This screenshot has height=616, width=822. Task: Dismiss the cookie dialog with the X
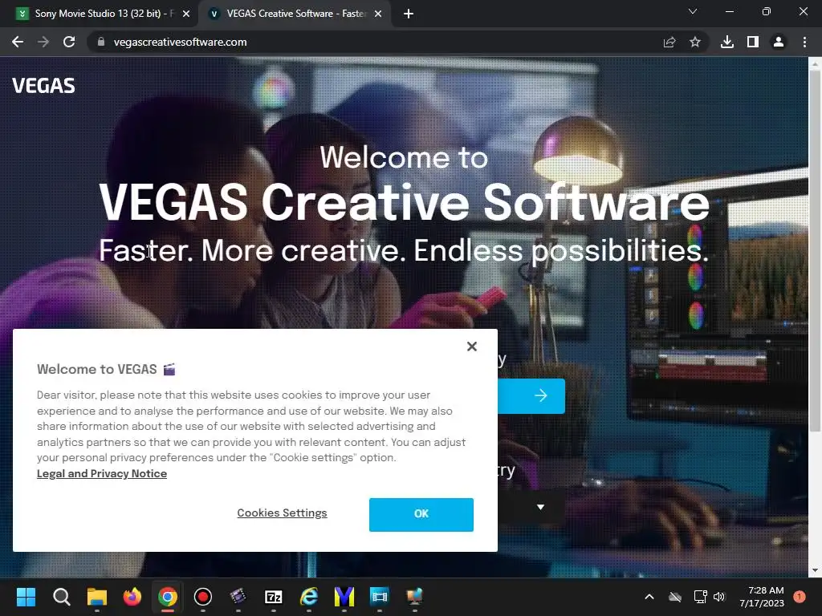coord(472,346)
